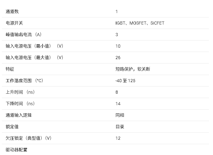The image size is (213, 155).
Task: Click the 输入电源电压（最大值）label
Action: (34, 58)
